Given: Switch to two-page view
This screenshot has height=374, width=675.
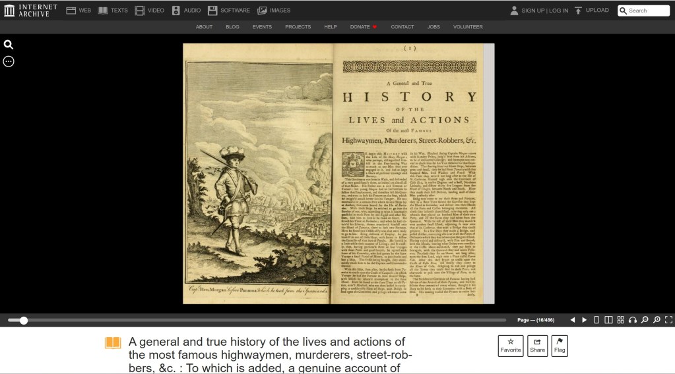Looking at the screenshot, I should pos(608,320).
